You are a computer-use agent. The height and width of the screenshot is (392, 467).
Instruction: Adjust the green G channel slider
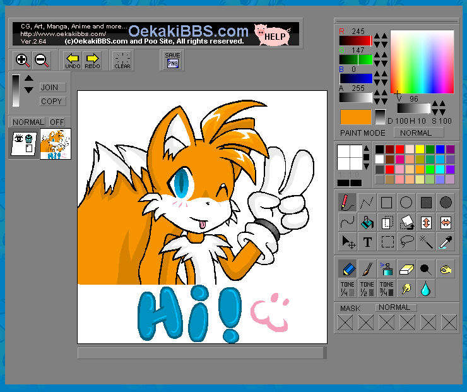coord(356,59)
